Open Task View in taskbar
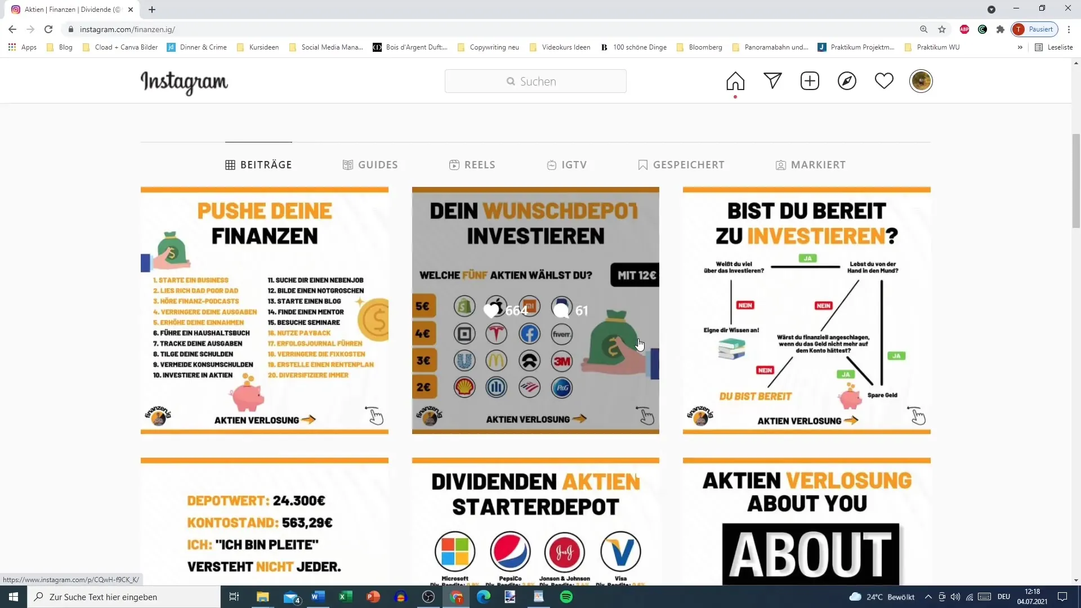The width and height of the screenshot is (1081, 608). point(234,597)
